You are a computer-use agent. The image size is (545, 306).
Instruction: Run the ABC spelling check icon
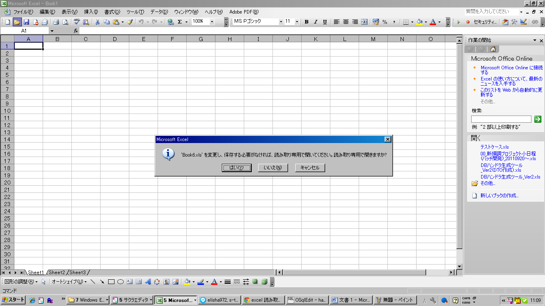pos(77,22)
